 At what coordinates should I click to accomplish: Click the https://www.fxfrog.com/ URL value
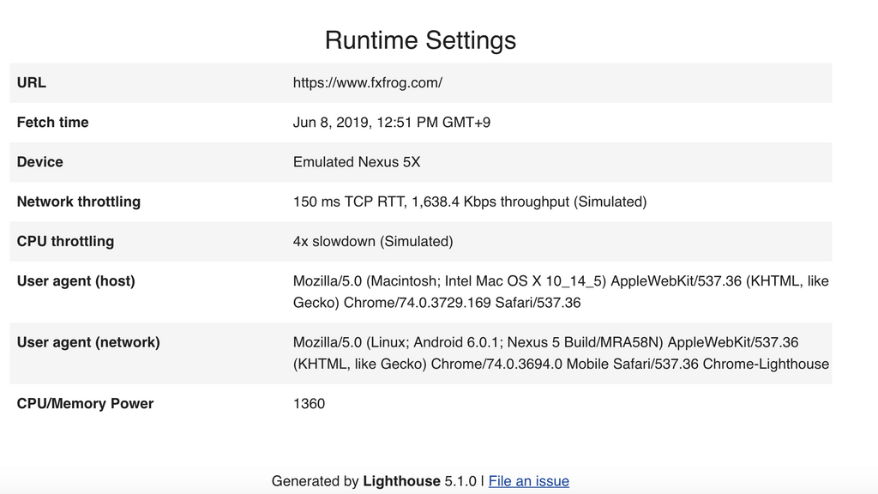coord(367,83)
